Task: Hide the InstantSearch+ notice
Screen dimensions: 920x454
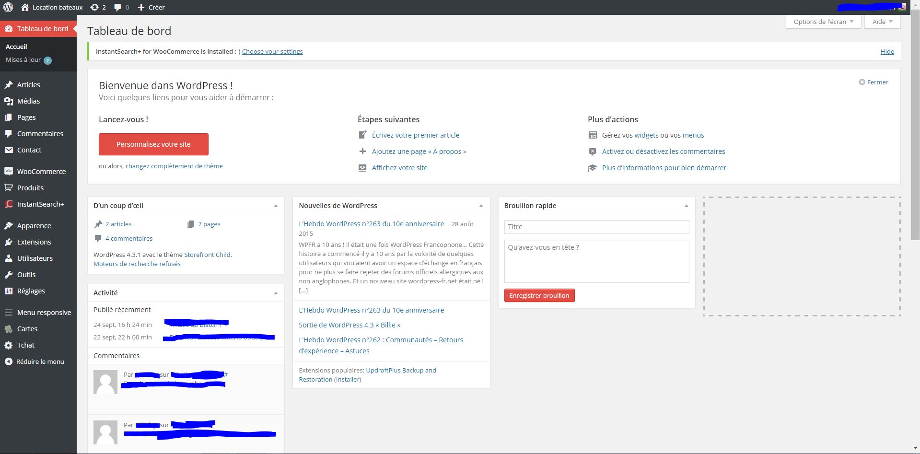Action: tap(887, 52)
